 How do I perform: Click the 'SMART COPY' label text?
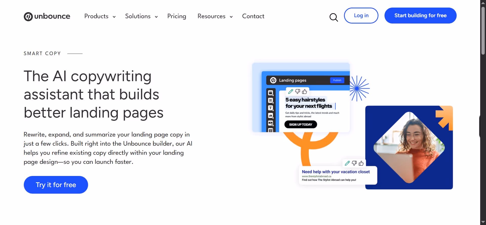pyautogui.click(x=42, y=54)
